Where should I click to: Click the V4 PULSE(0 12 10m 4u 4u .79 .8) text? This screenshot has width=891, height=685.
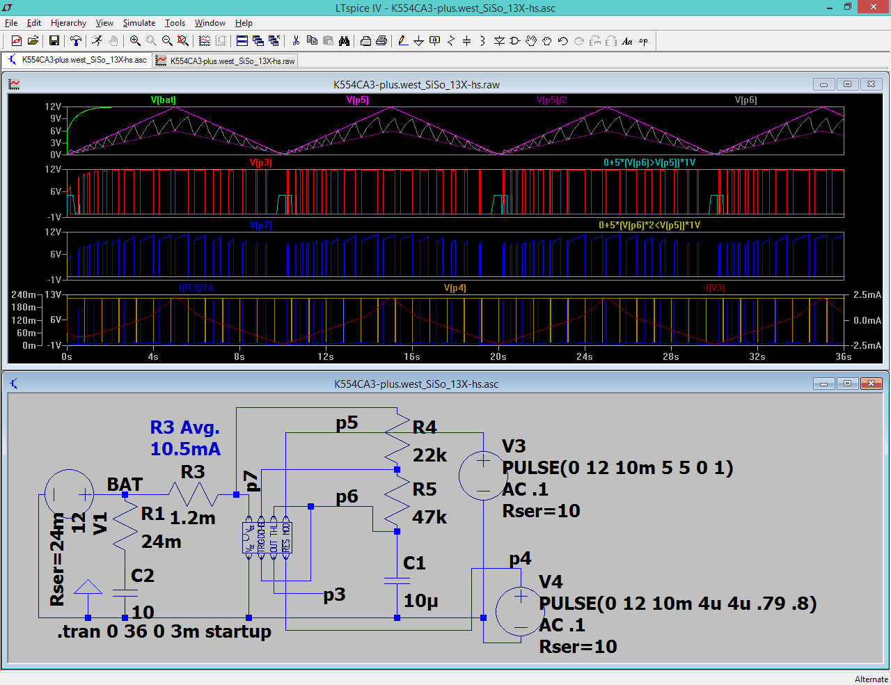pyautogui.click(x=678, y=604)
